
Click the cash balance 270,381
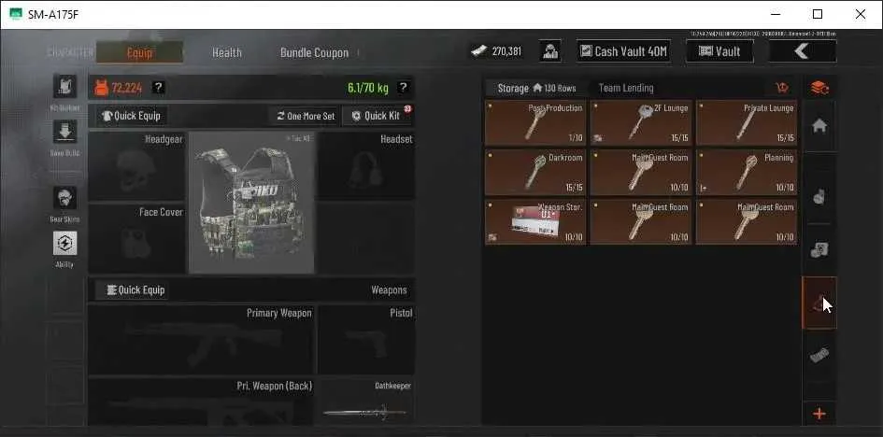496,51
